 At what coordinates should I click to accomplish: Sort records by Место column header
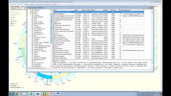click(97, 10)
